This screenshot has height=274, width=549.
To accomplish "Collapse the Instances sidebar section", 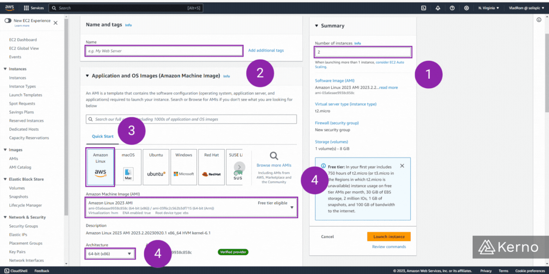I will tap(5, 69).
